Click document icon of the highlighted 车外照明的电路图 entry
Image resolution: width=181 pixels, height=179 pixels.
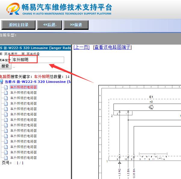click(x=6, y=87)
